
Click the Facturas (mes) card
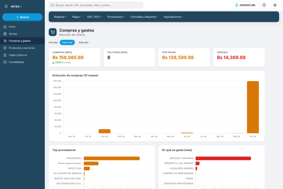pyautogui.click(x=129, y=57)
